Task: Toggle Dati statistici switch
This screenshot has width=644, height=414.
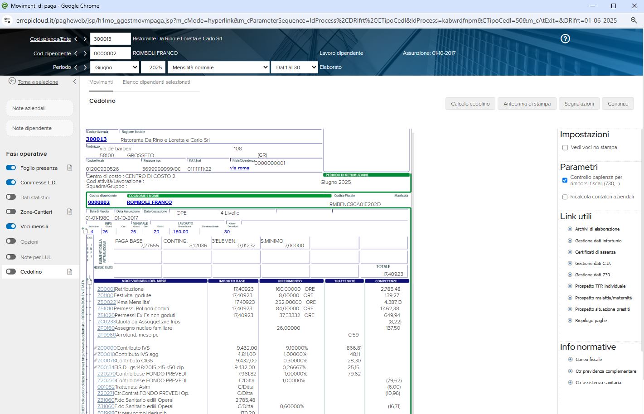Action: tap(11, 197)
